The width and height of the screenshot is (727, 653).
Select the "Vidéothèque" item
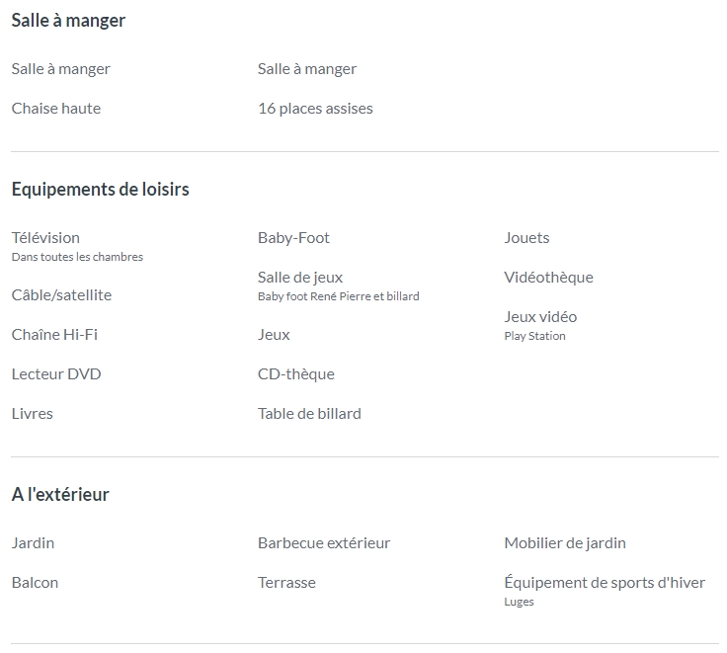point(548,278)
